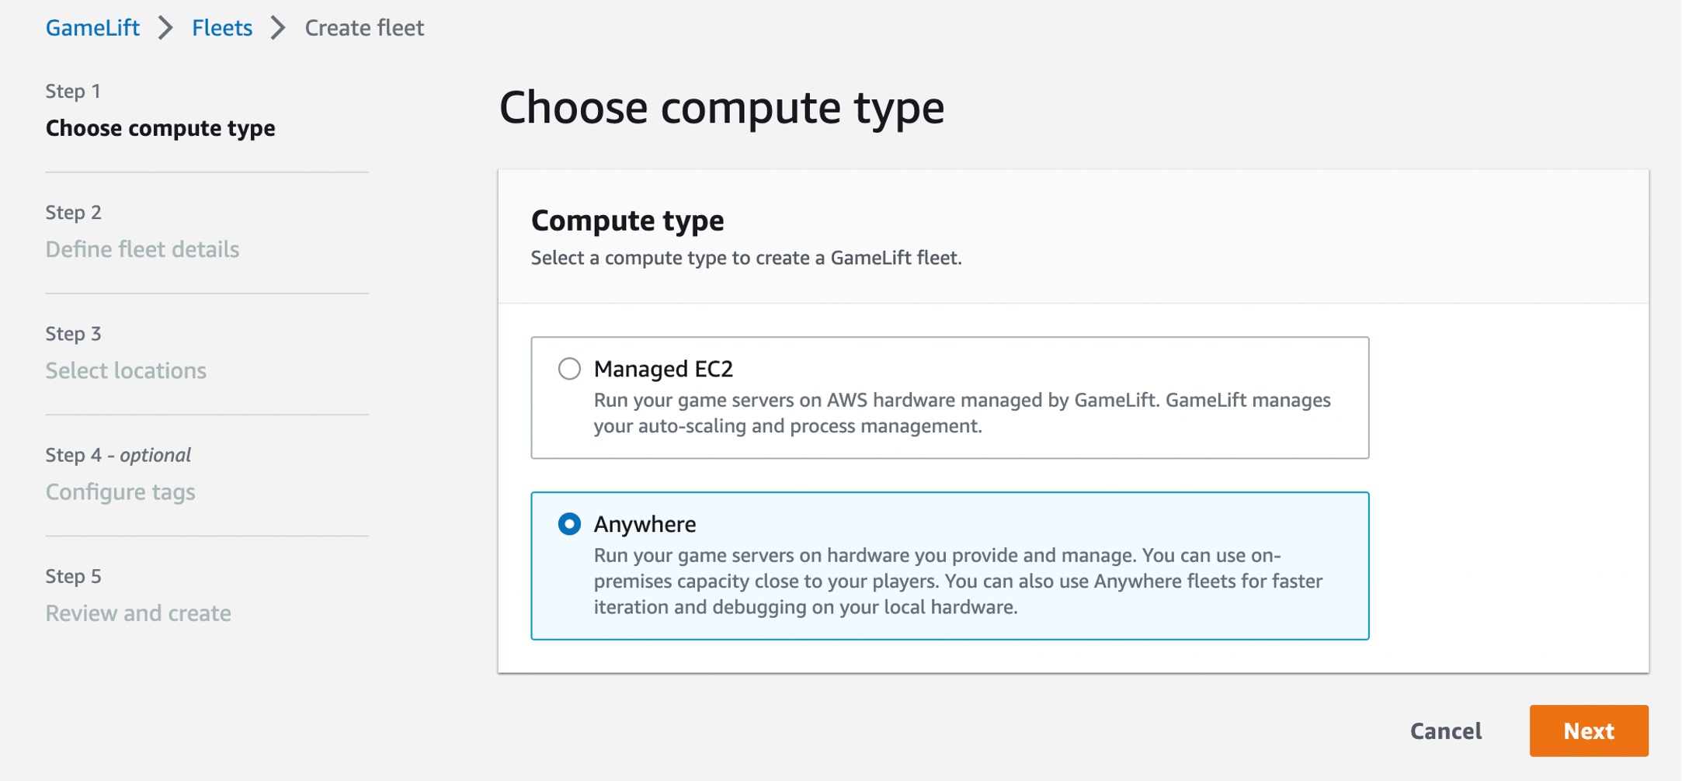Click the Anywhere option description text

pos(958,581)
